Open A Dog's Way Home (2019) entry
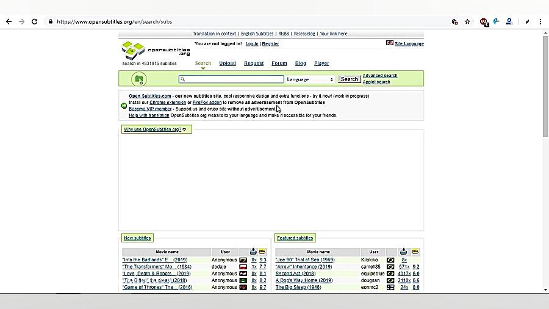The width and height of the screenshot is (549, 309). pyautogui.click(x=304, y=280)
